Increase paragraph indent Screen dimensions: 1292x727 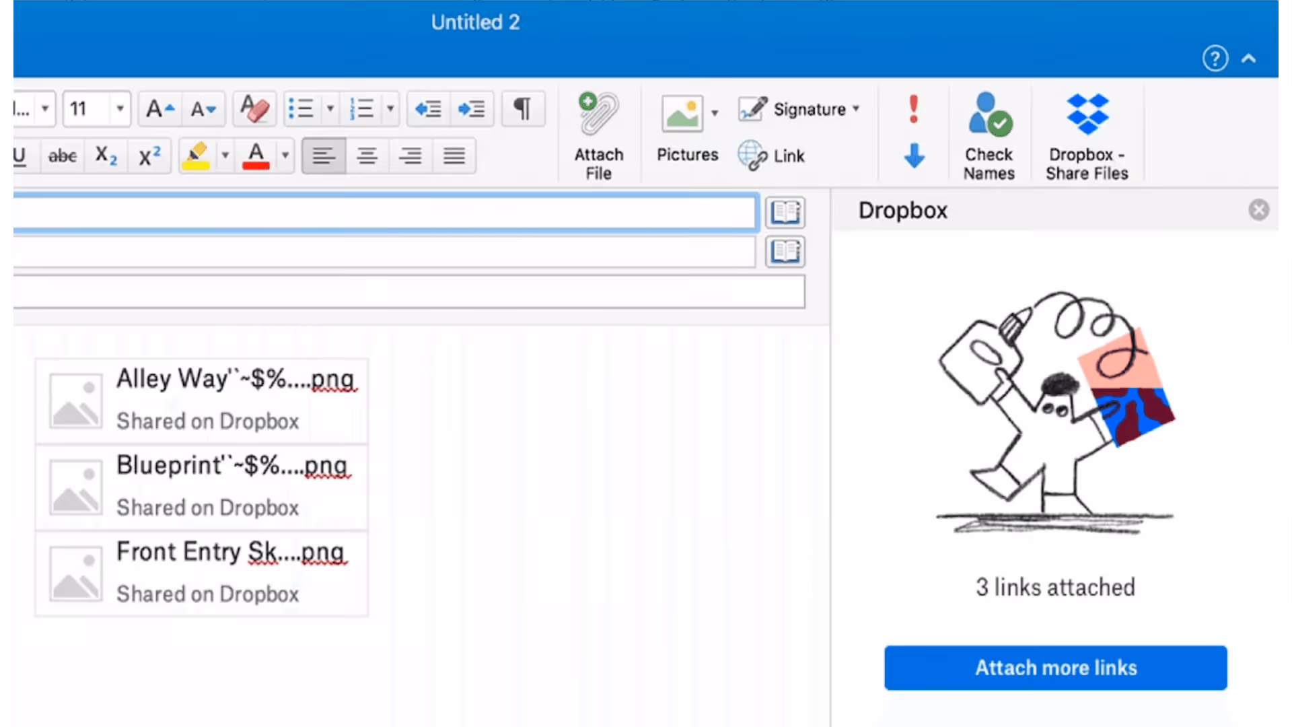click(x=471, y=108)
